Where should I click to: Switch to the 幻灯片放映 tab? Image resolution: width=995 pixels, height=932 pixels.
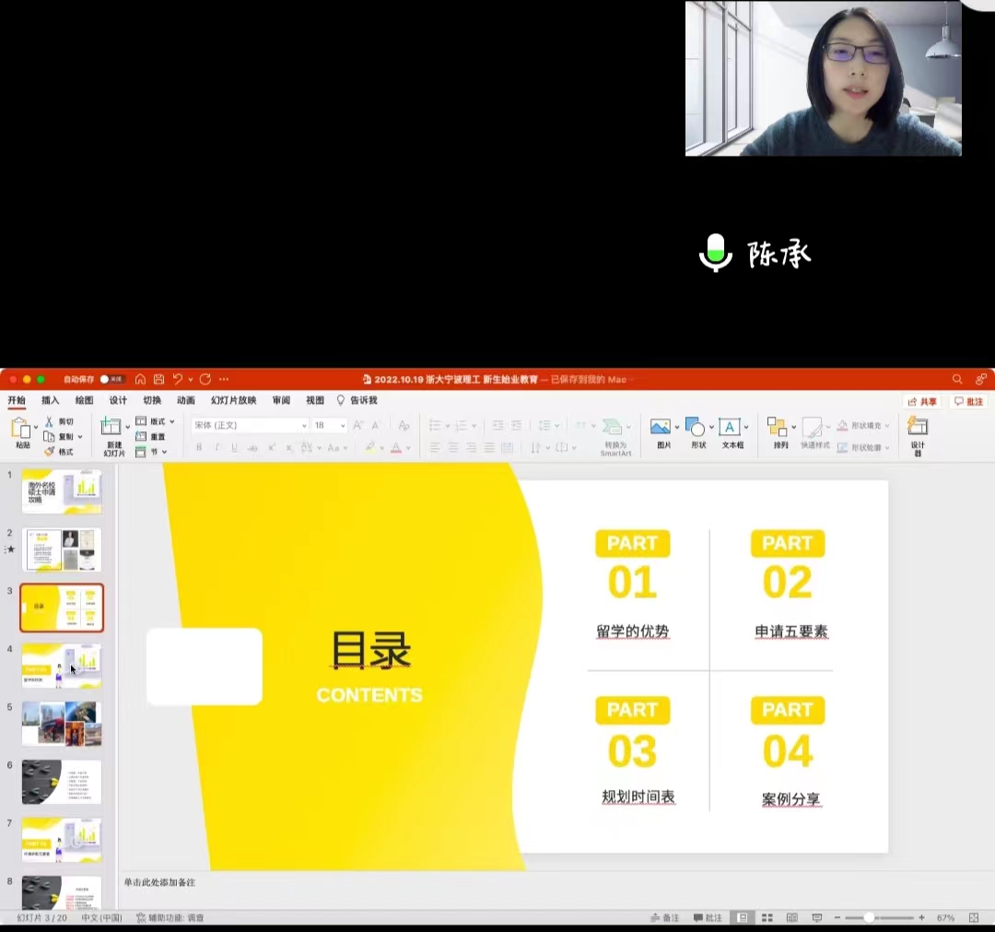[233, 400]
